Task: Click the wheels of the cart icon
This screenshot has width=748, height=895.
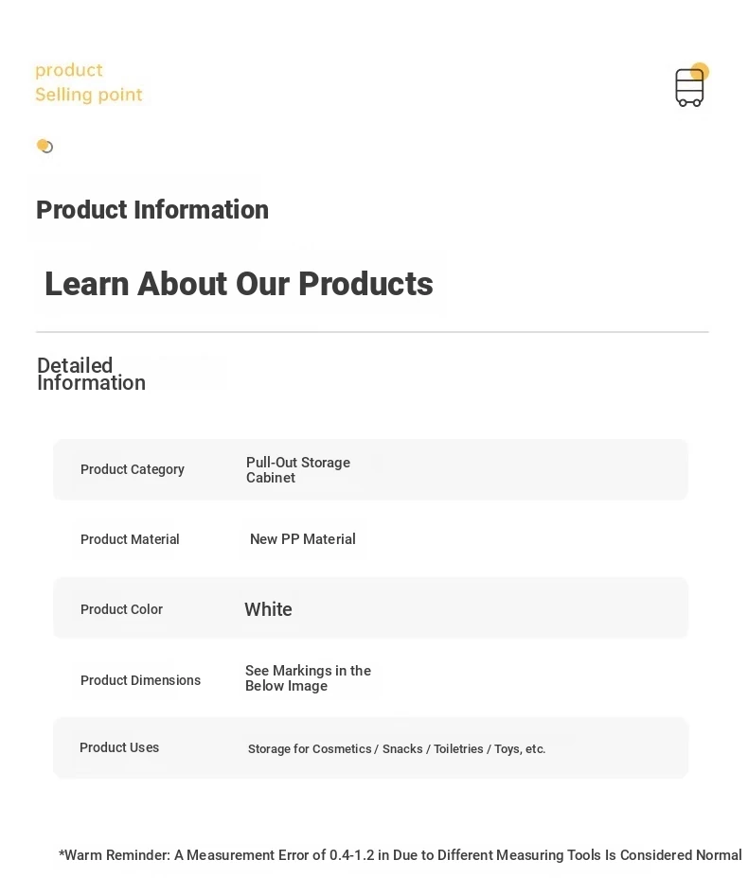Action: click(x=689, y=103)
